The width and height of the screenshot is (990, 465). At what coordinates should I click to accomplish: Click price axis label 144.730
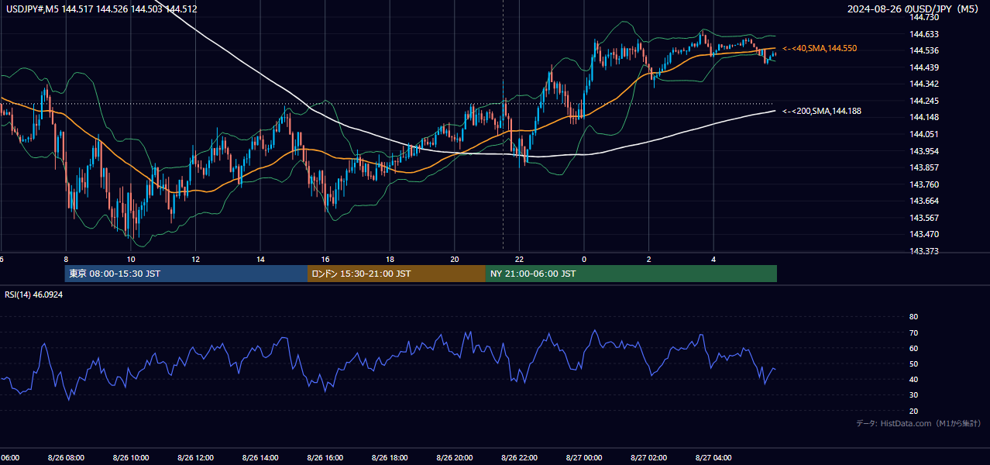coord(923,17)
